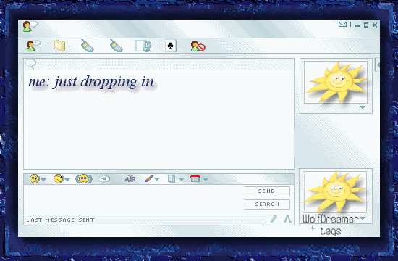Click the invite contact icon in toolbar
The width and height of the screenshot is (398, 261).
[33, 46]
